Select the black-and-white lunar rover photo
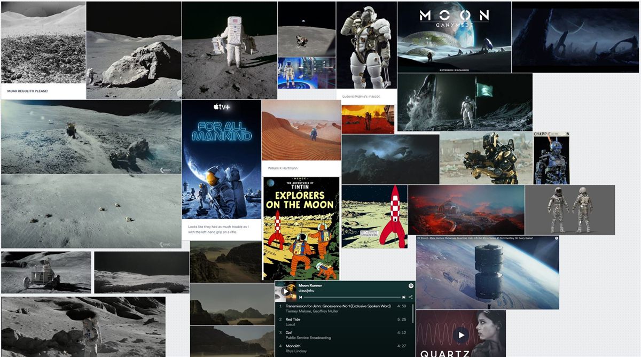 click(46, 272)
